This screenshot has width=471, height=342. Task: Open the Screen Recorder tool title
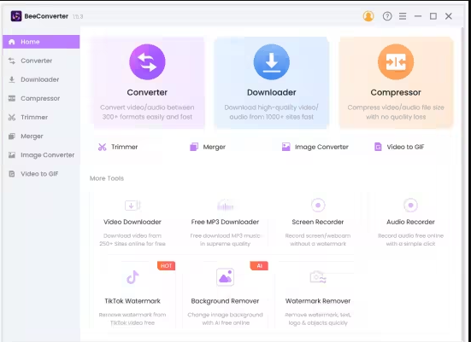pos(318,222)
